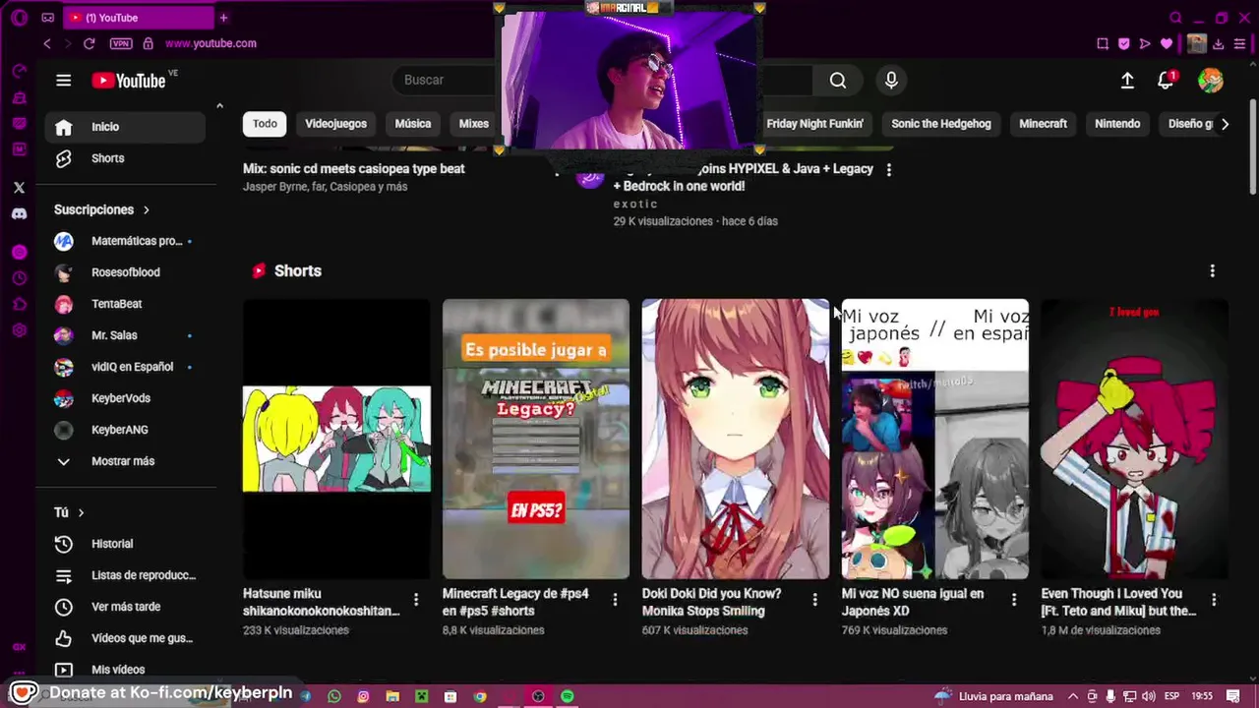Open browser downloads icon
Viewport: 1259px width, 708px height.
coord(1219,43)
